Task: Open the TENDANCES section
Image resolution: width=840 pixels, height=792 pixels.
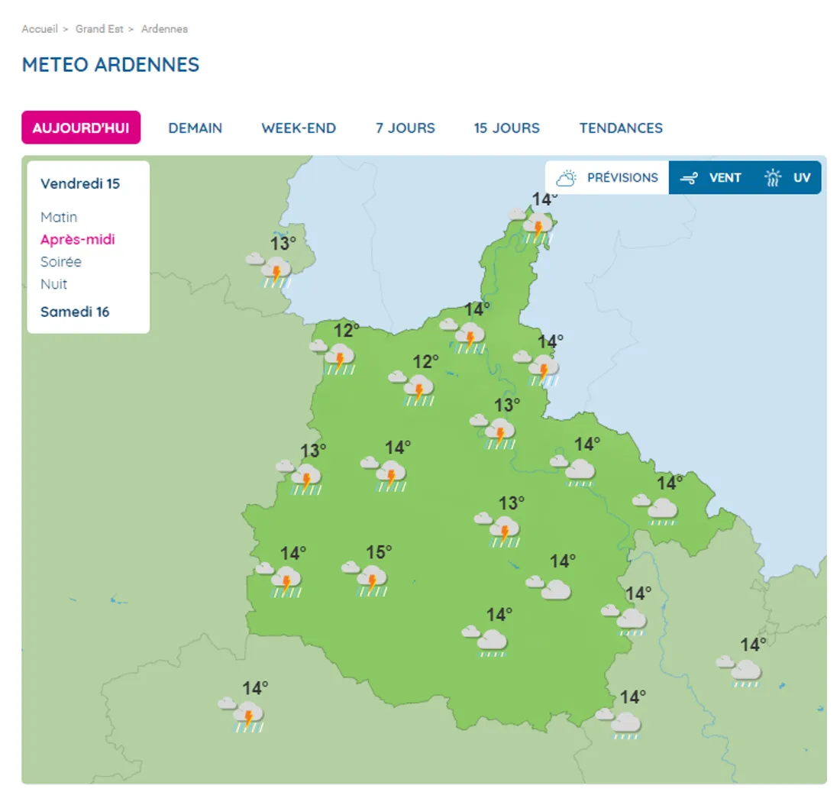Action: point(621,128)
